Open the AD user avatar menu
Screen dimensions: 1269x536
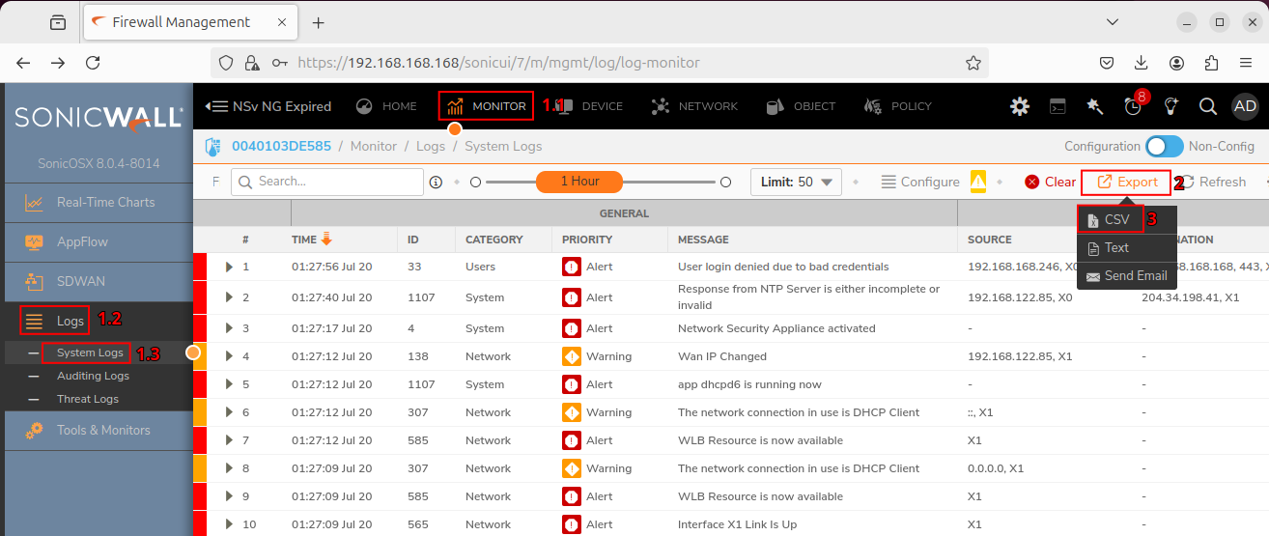point(1246,106)
